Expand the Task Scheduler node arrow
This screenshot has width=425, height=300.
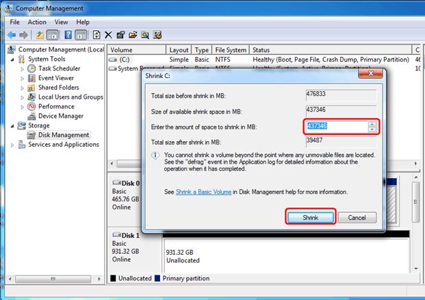click(x=22, y=69)
